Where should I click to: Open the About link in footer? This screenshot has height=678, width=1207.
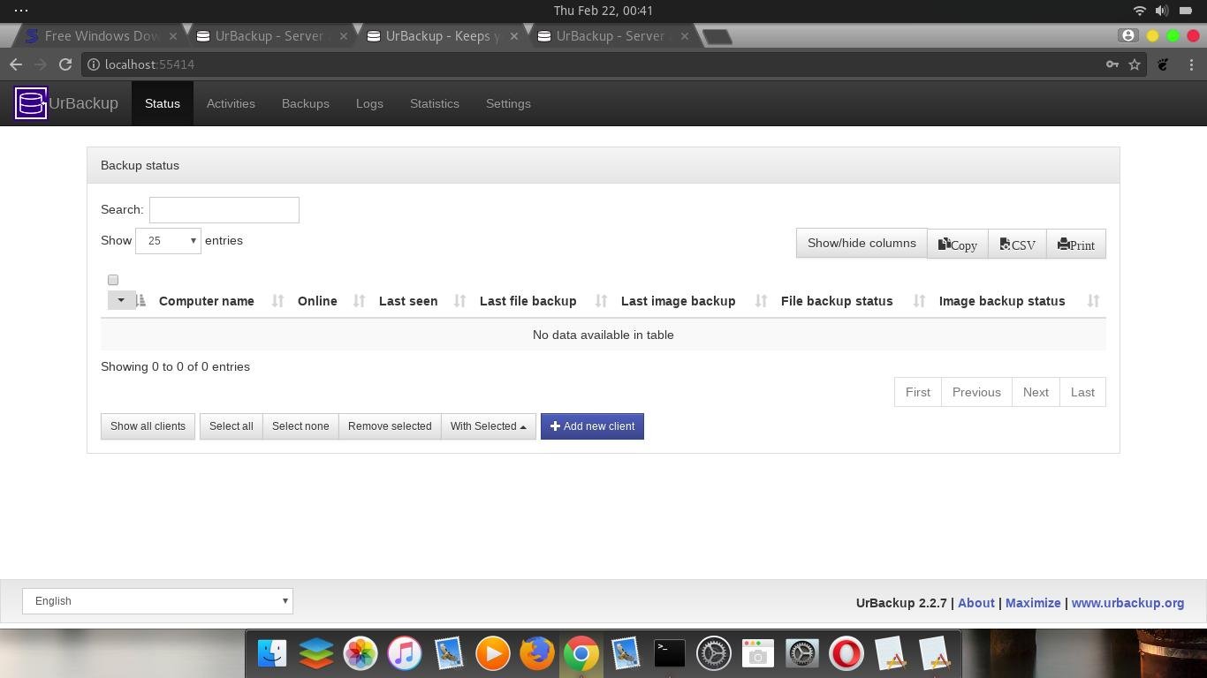point(976,603)
